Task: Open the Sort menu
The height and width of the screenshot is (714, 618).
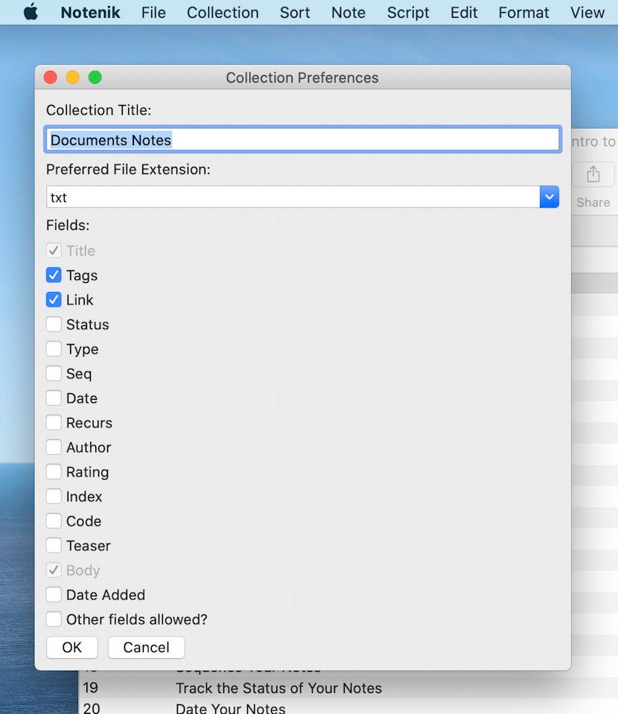Action: [x=295, y=13]
